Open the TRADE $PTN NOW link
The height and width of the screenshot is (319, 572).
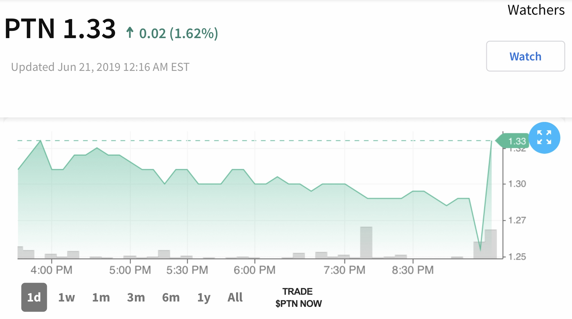298,298
